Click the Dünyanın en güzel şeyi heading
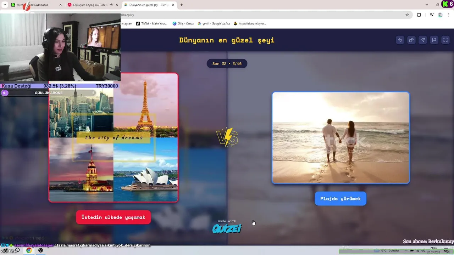 (x=227, y=40)
